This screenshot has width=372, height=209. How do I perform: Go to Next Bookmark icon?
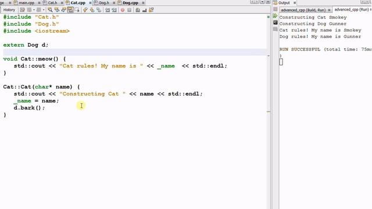[92, 10]
